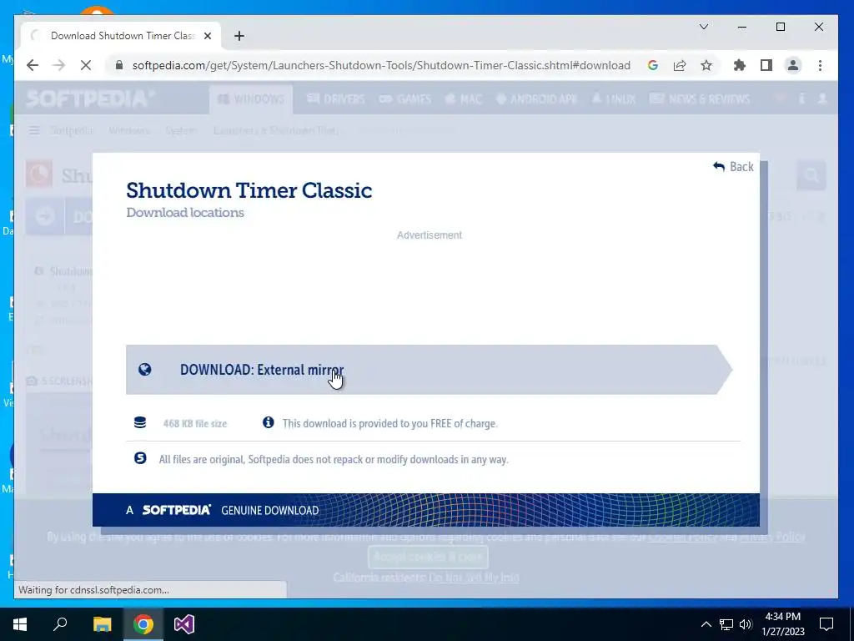Open the site lock information icon
The height and width of the screenshot is (641, 854).
tap(119, 65)
